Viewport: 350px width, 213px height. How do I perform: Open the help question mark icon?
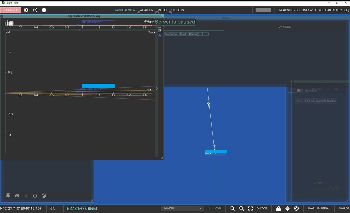click(x=35, y=10)
